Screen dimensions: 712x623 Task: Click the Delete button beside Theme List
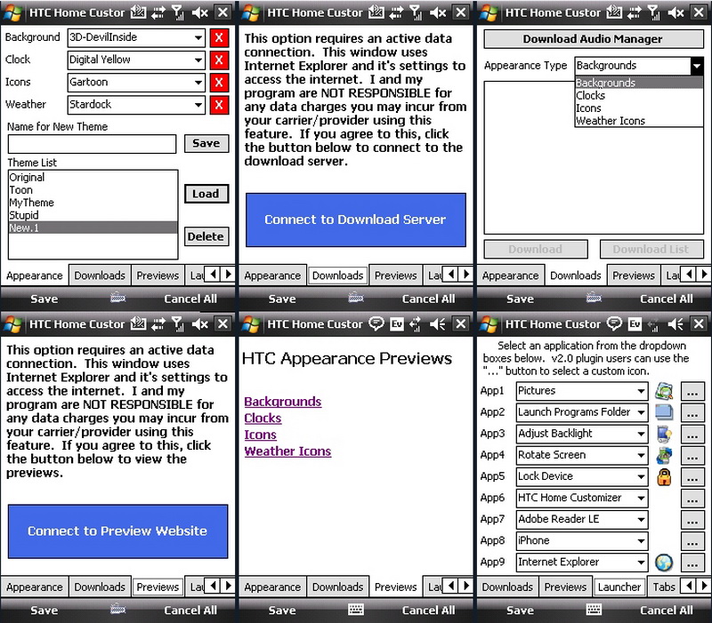point(206,236)
